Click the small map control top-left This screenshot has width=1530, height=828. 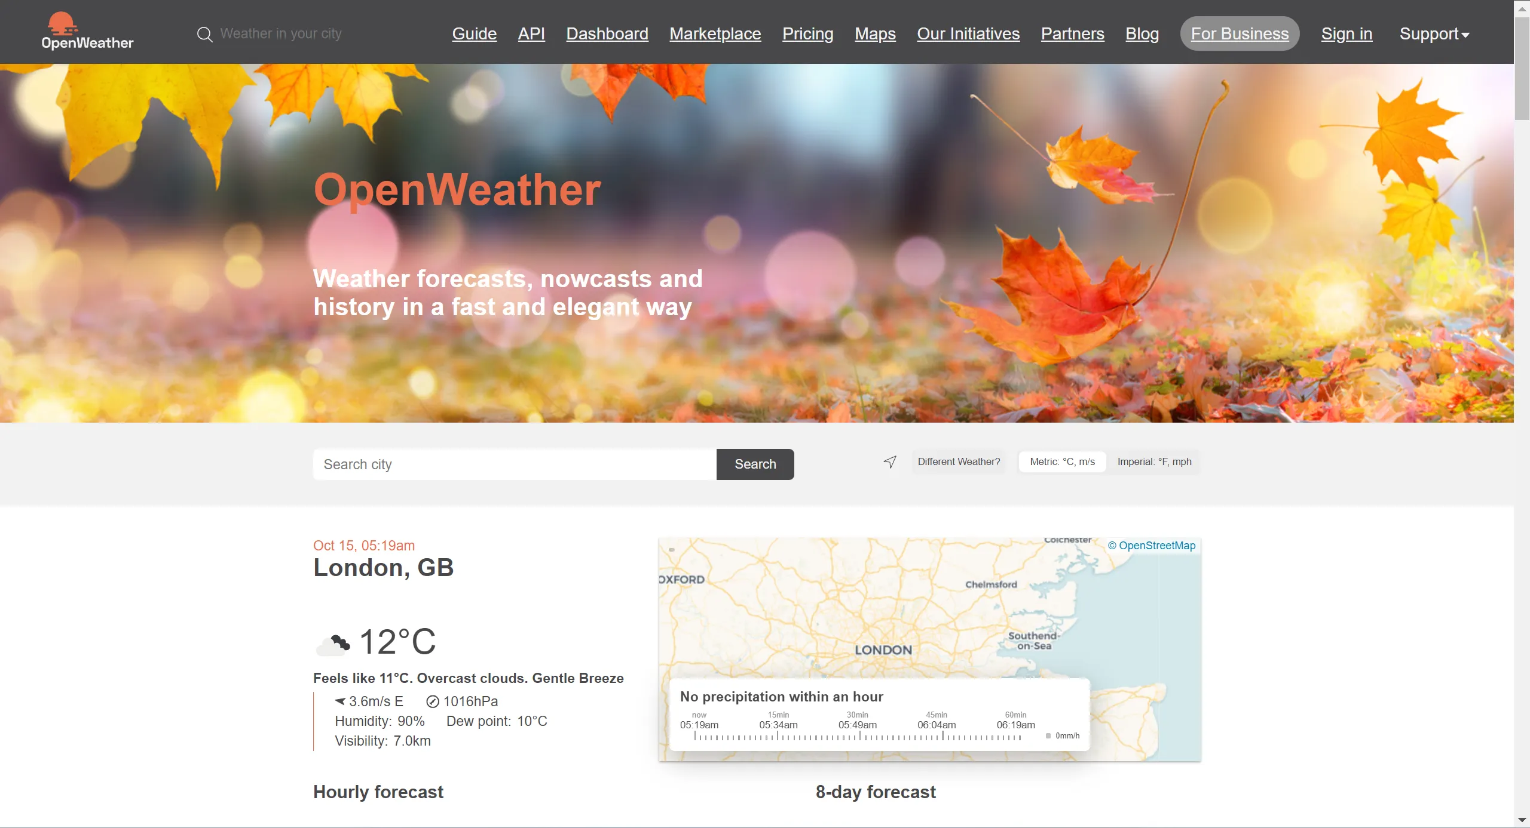672,550
